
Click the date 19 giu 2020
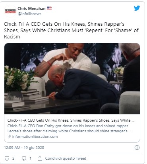click(34, 148)
